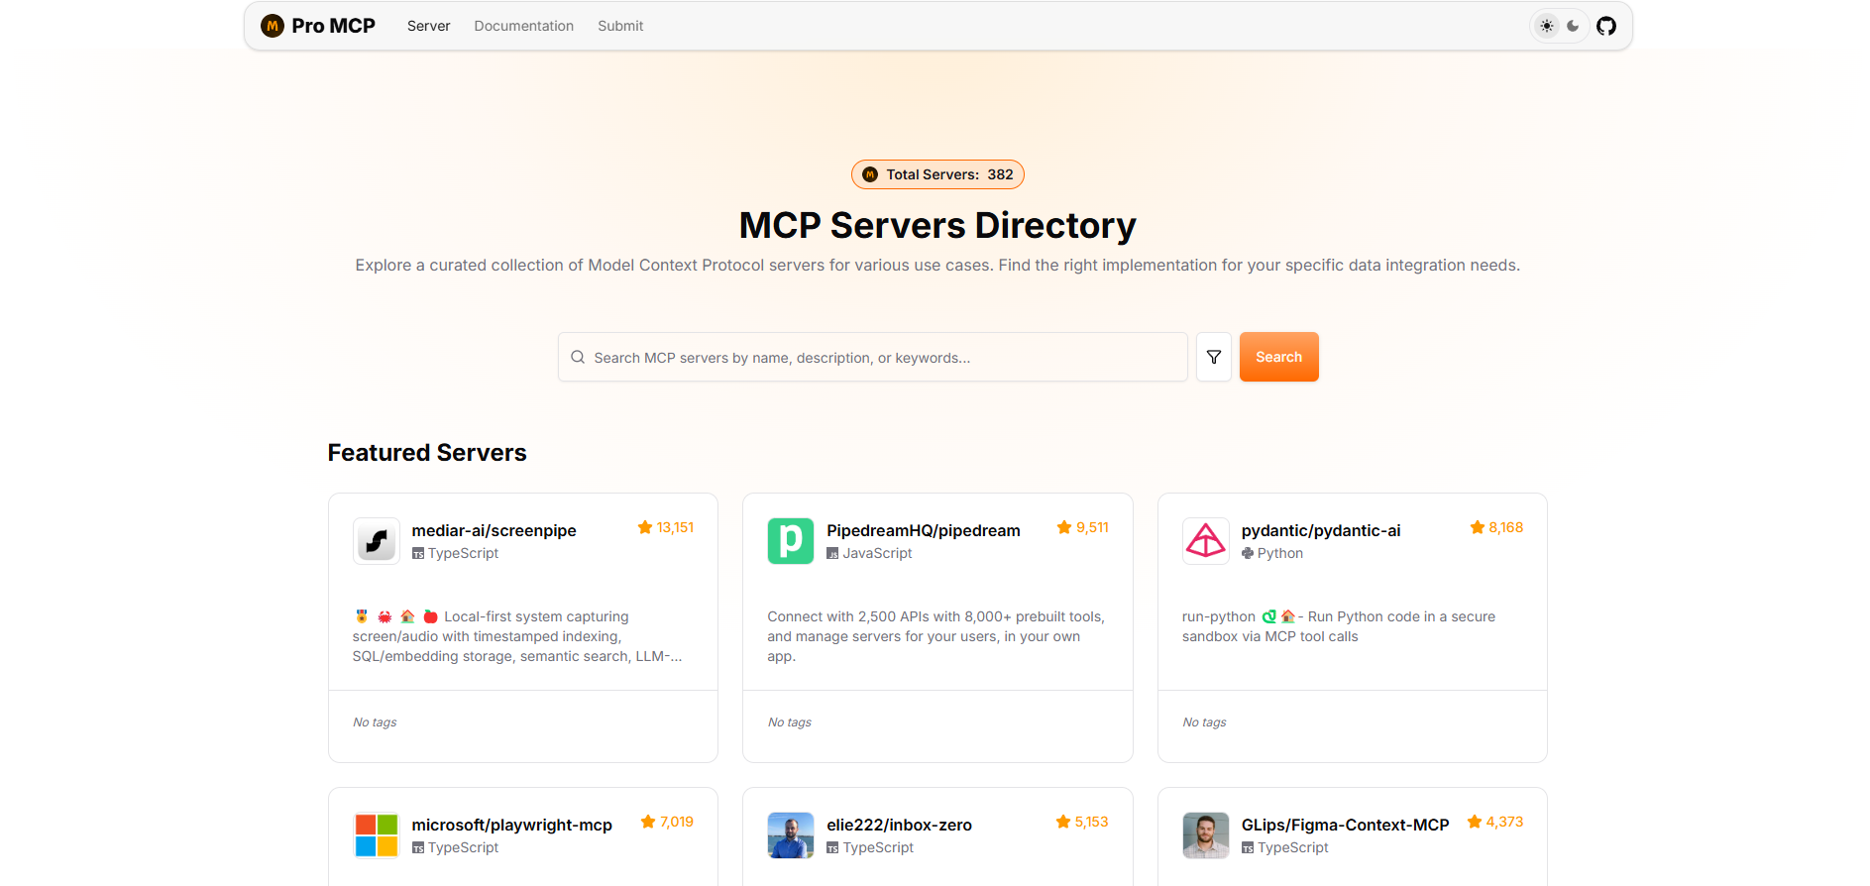The width and height of the screenshot is (1870, 886).
Task: Click No tags on pipedream card
Action: tap(790, 722)
